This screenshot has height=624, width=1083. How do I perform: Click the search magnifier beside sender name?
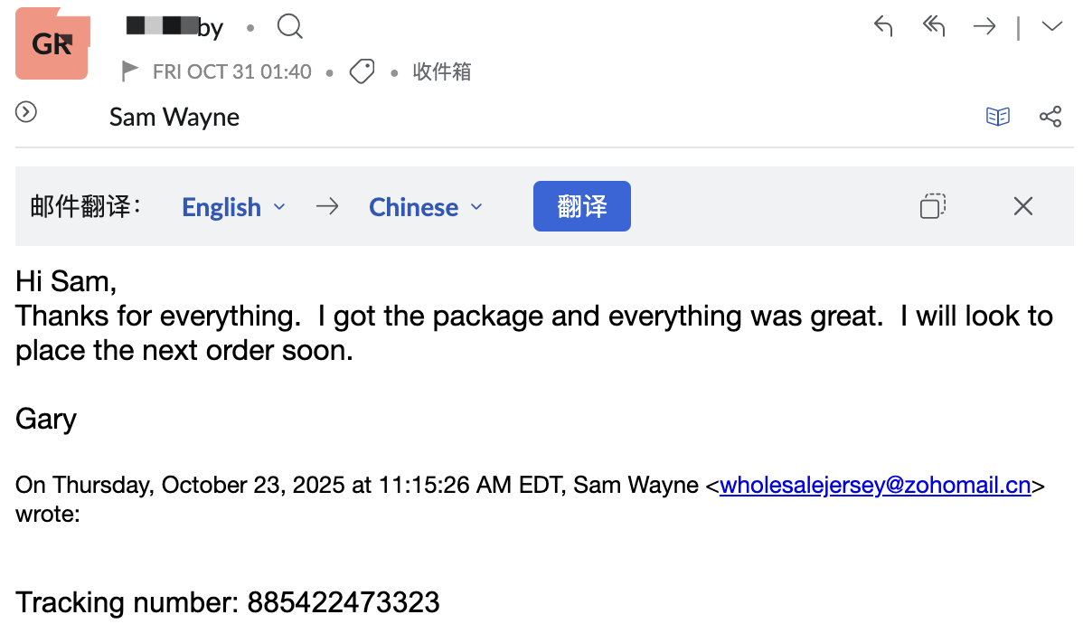[x=289, y=27]
